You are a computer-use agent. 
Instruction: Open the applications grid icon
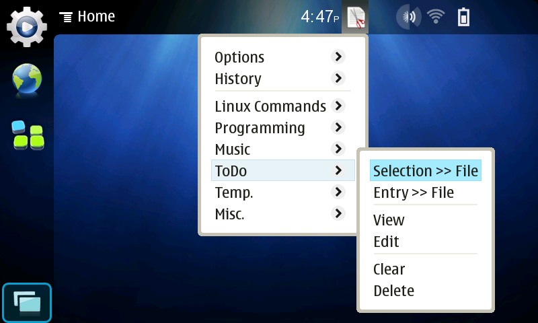[x=27, y=135]
